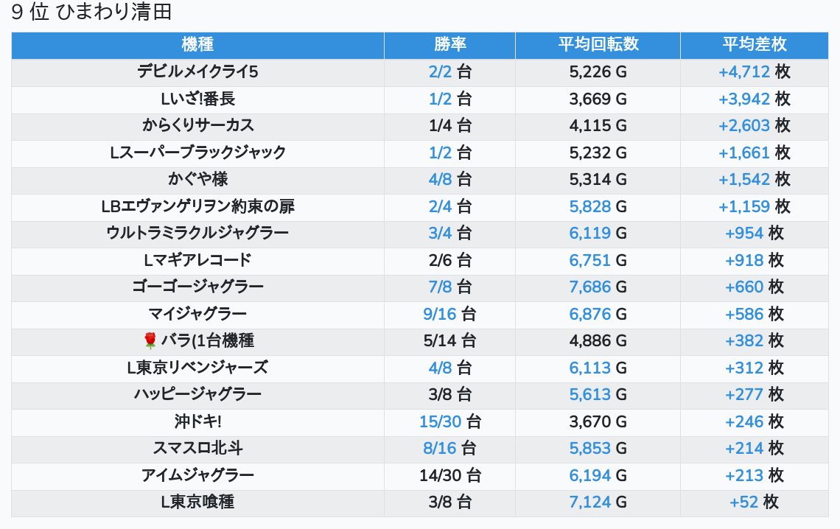Select the かぐや様 machine name
840x529 pixels.
pyautogui.click(x=197, y=179)
